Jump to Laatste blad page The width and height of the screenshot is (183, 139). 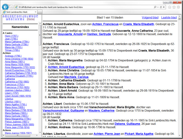tap(169, 18)
